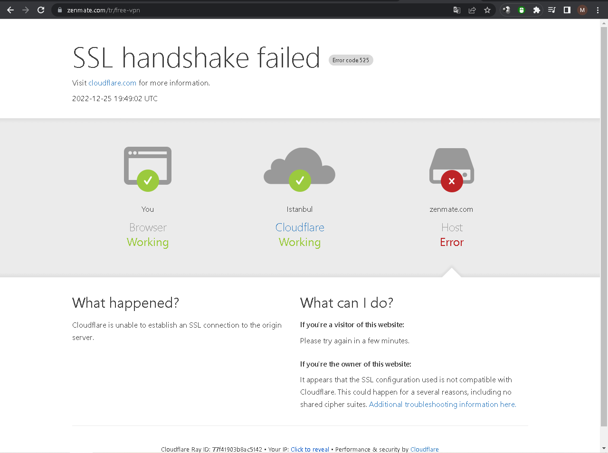Open the media controls icon
This screenshot has width=608, height=453.
click(552, 10)
